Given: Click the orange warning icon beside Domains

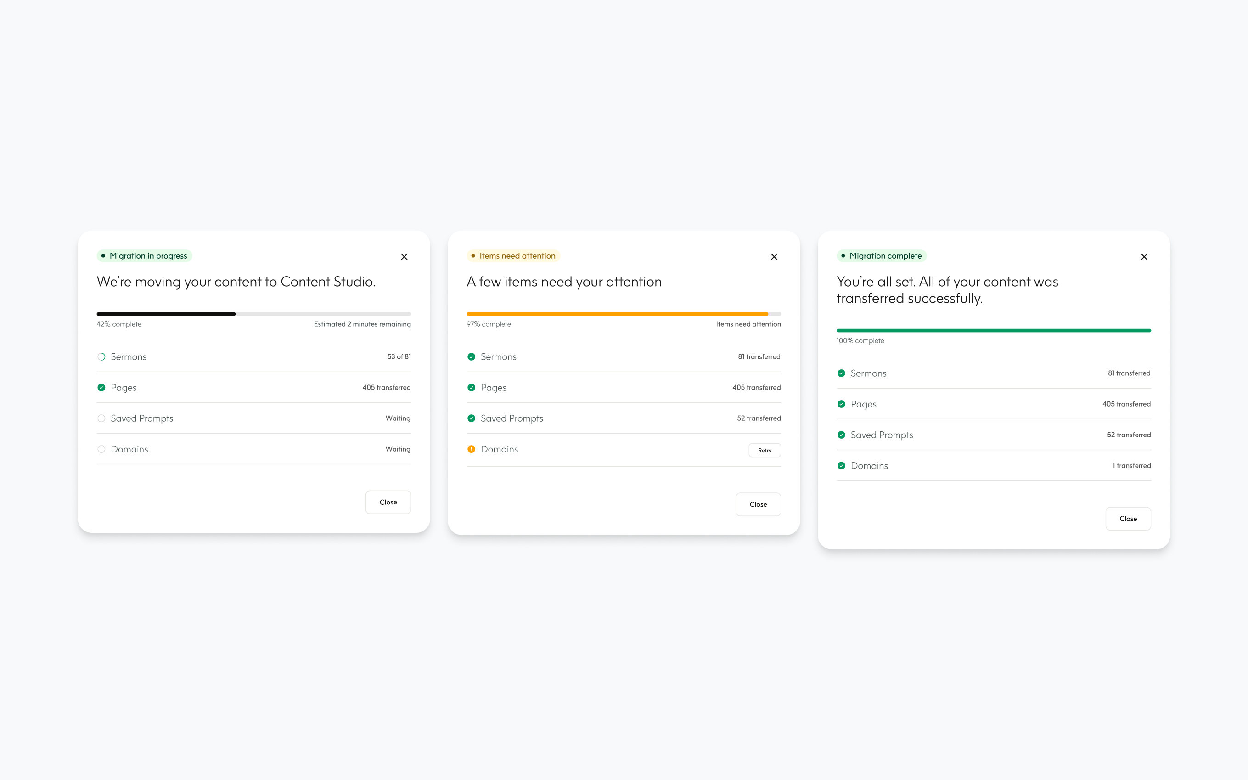Looking at the screenshot, I should (471, 449).
